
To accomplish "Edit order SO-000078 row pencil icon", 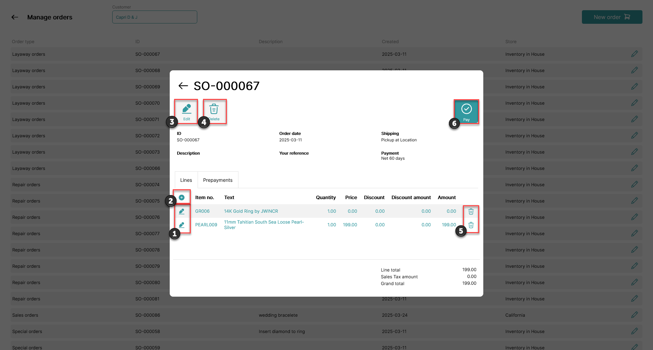I will tap(634, 250).
